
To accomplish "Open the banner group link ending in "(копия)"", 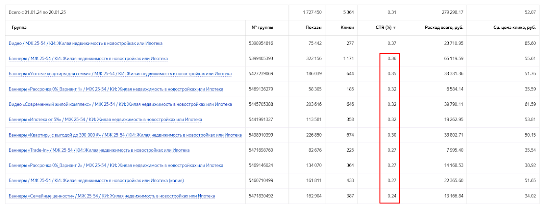I will pos(96,181).
